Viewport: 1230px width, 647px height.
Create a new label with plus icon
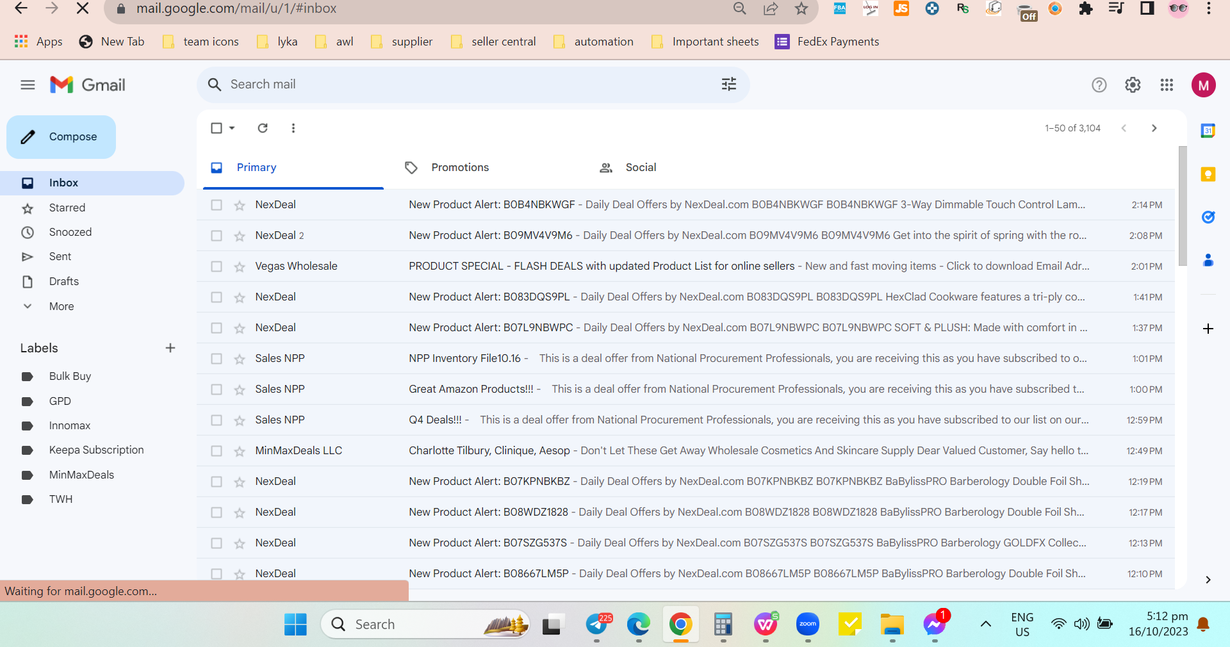click(170, 348)
